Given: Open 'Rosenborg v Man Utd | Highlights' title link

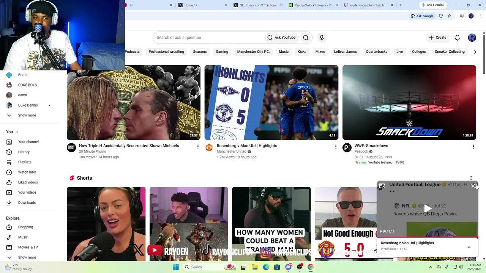Looking at the screenshot, I should click(x=247, y=146).
